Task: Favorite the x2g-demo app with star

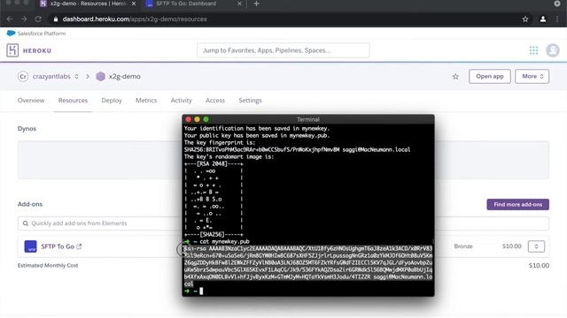Action: [455, 77]
